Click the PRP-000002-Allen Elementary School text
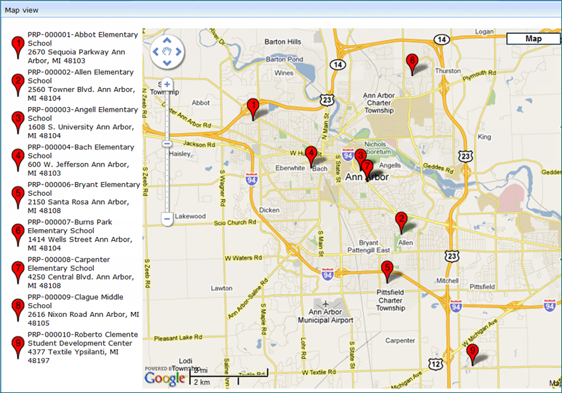Image resolution: width=562 pixels, height=393 pixels. pyautogui.click(x=80, y=76)
